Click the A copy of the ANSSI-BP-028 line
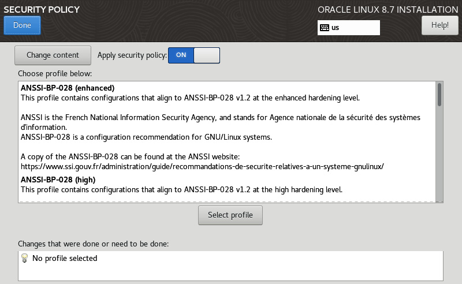462x284 pixels. [x=131, y=157]
